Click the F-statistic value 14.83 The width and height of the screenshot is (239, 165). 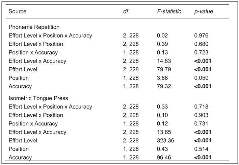(x=163, y=61)
